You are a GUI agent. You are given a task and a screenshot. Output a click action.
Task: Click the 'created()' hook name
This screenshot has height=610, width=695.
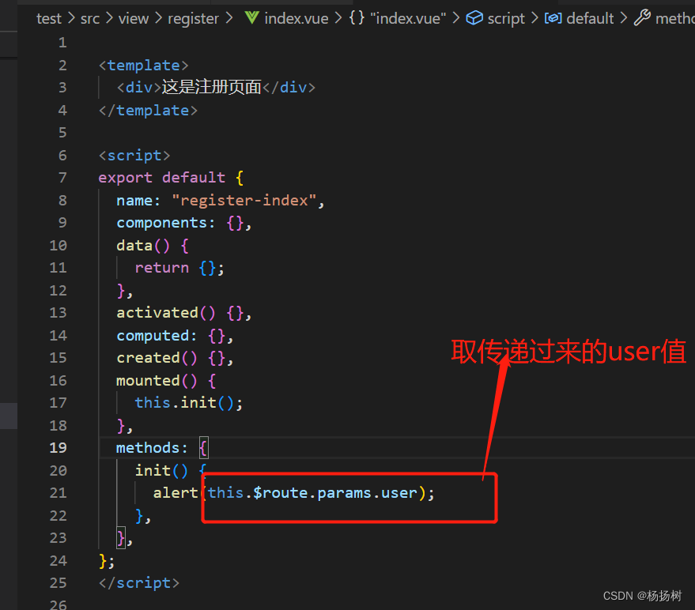(157, 358)
